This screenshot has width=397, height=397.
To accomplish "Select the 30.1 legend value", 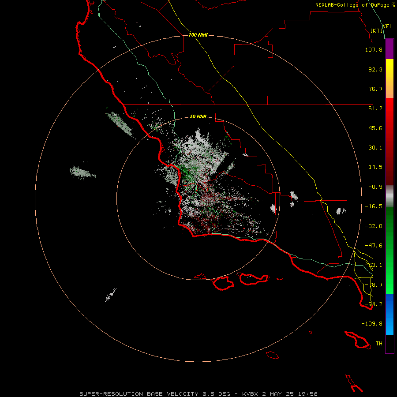I will coord(375,148).
